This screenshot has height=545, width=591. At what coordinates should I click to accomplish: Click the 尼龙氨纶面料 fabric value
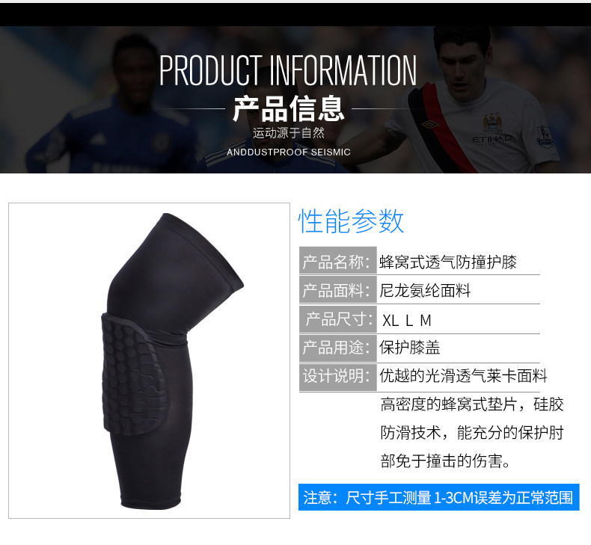[425, 290]
